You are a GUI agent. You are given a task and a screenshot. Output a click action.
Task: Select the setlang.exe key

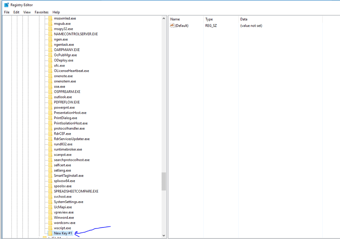point(62,170)
